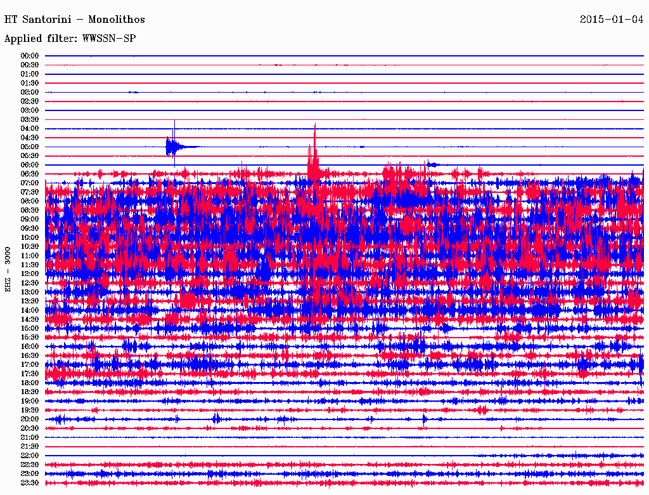Viewport: 649px width, 495px height.
Task: Click the 12:00 time label
Action: pos(29,274)
